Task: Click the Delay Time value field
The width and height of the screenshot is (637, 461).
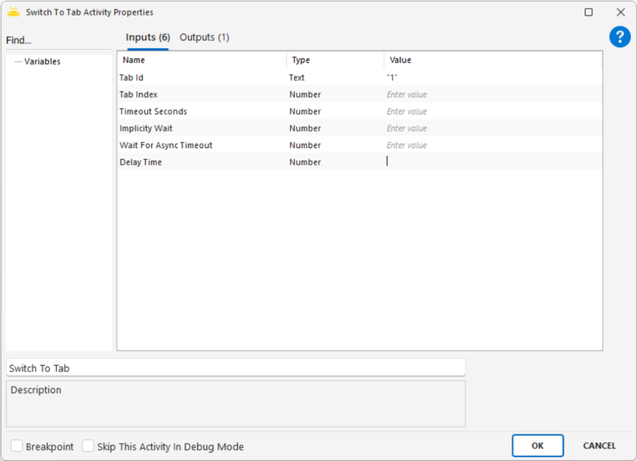Action: [x=491, y=162]
